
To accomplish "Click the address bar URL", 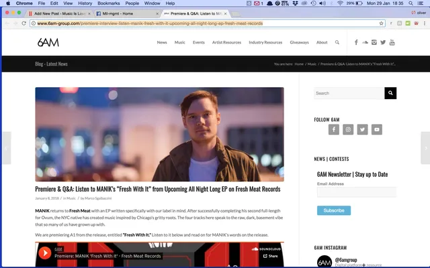I will pyautogui.click(x=150, y=23).
